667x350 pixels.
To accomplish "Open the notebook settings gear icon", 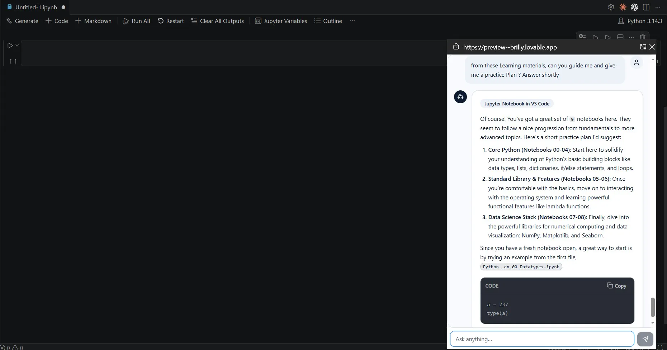I will [x=611, y=7].
